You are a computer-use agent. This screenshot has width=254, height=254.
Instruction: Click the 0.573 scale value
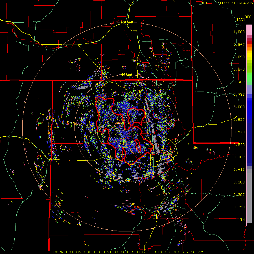[239, 132]
